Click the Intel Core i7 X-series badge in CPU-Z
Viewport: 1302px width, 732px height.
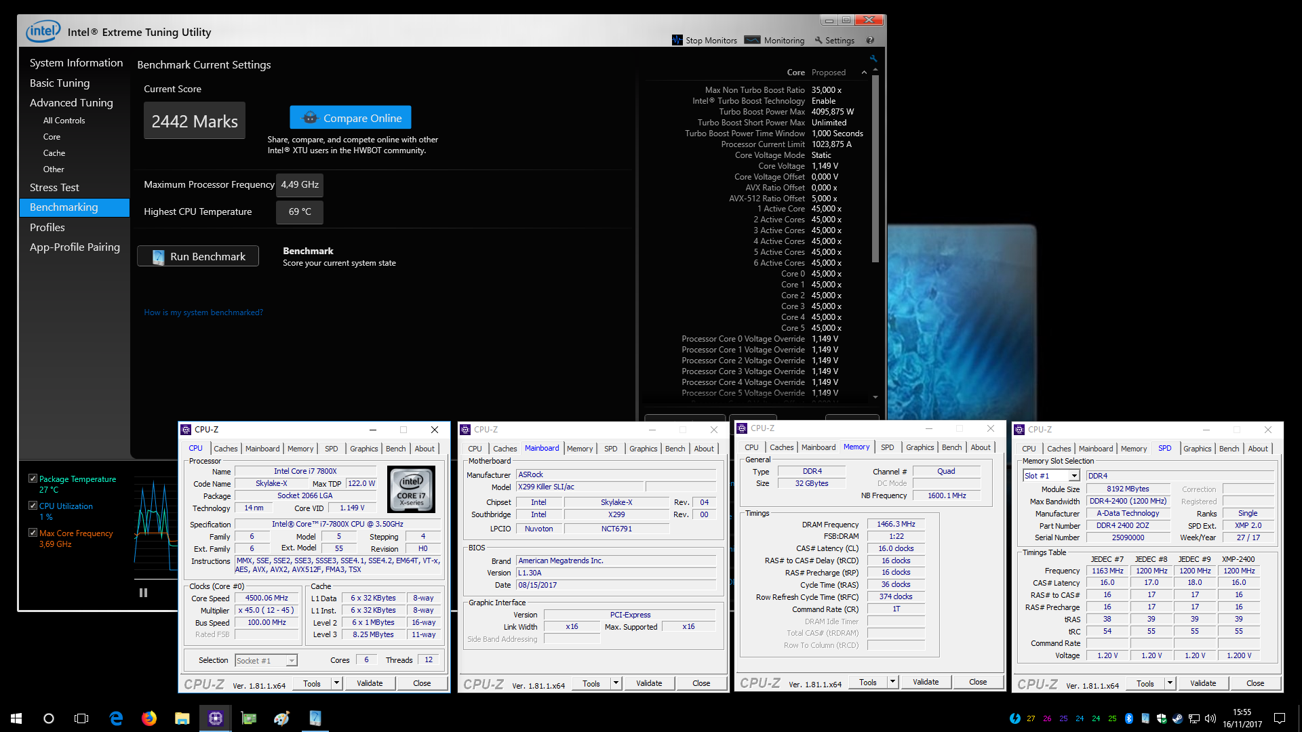(x=411, y=489)
